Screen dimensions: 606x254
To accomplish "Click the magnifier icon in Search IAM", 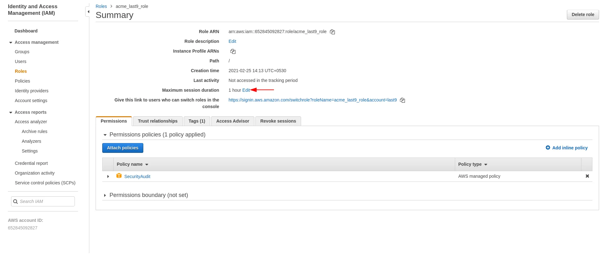I will (x=15, y=202).
